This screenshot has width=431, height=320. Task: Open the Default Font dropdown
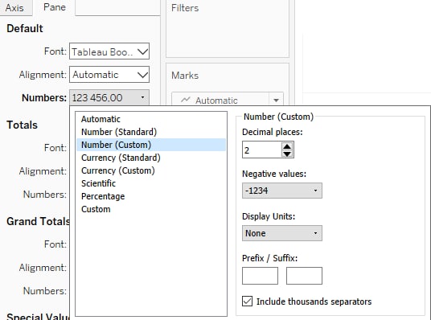(x=109, y=51)
